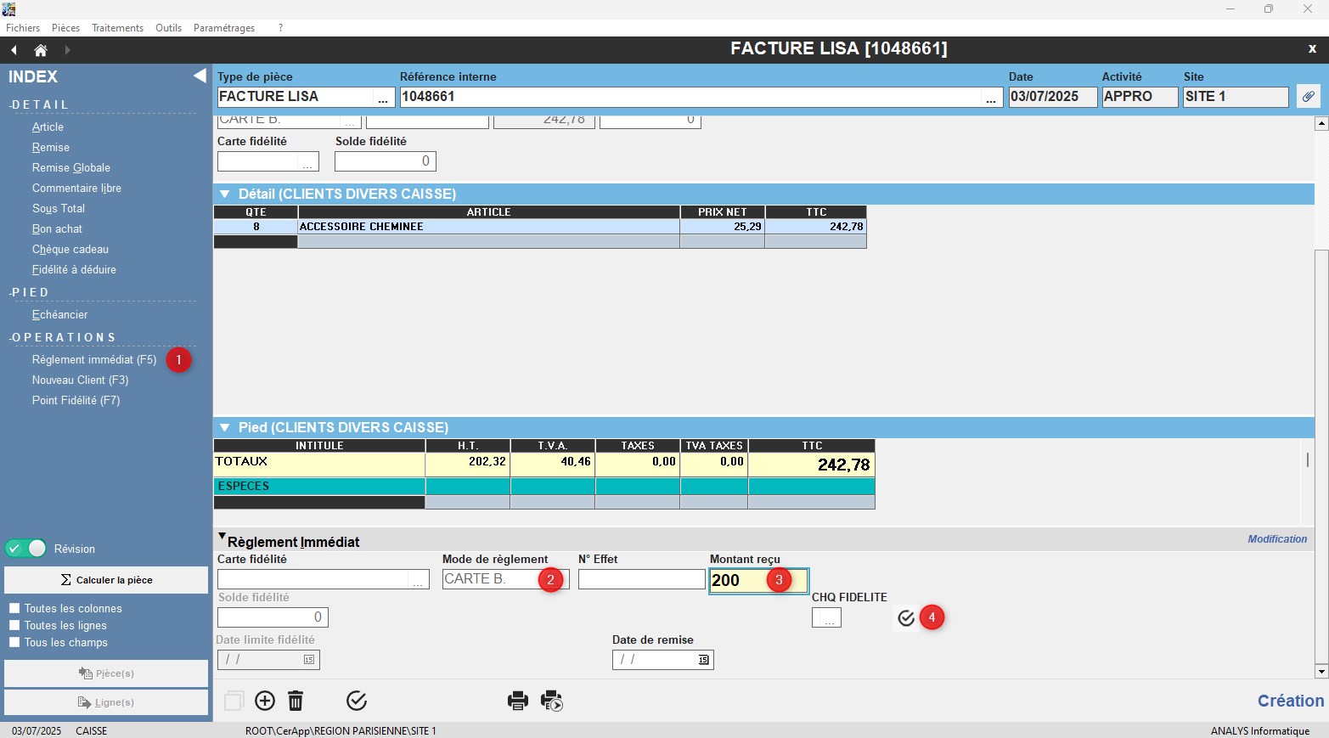Click the printer icon

(517, 701)
